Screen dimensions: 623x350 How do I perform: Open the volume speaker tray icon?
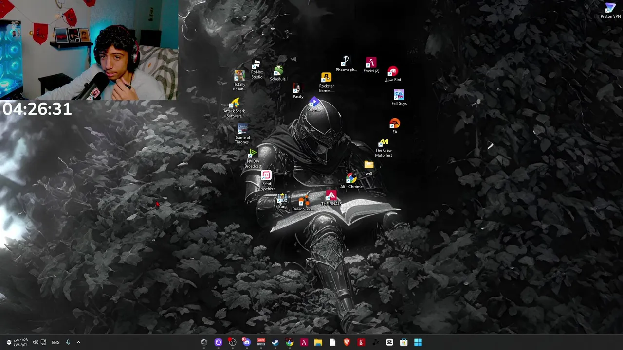[x=35, y=342]
